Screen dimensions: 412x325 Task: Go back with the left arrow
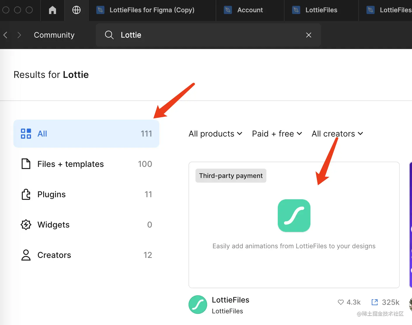(5, 35)
